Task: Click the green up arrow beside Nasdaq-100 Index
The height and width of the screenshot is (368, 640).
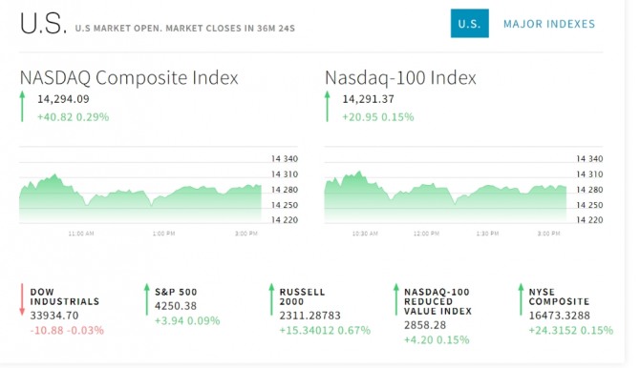Action: pyautogui.click(x=327, y=107)
